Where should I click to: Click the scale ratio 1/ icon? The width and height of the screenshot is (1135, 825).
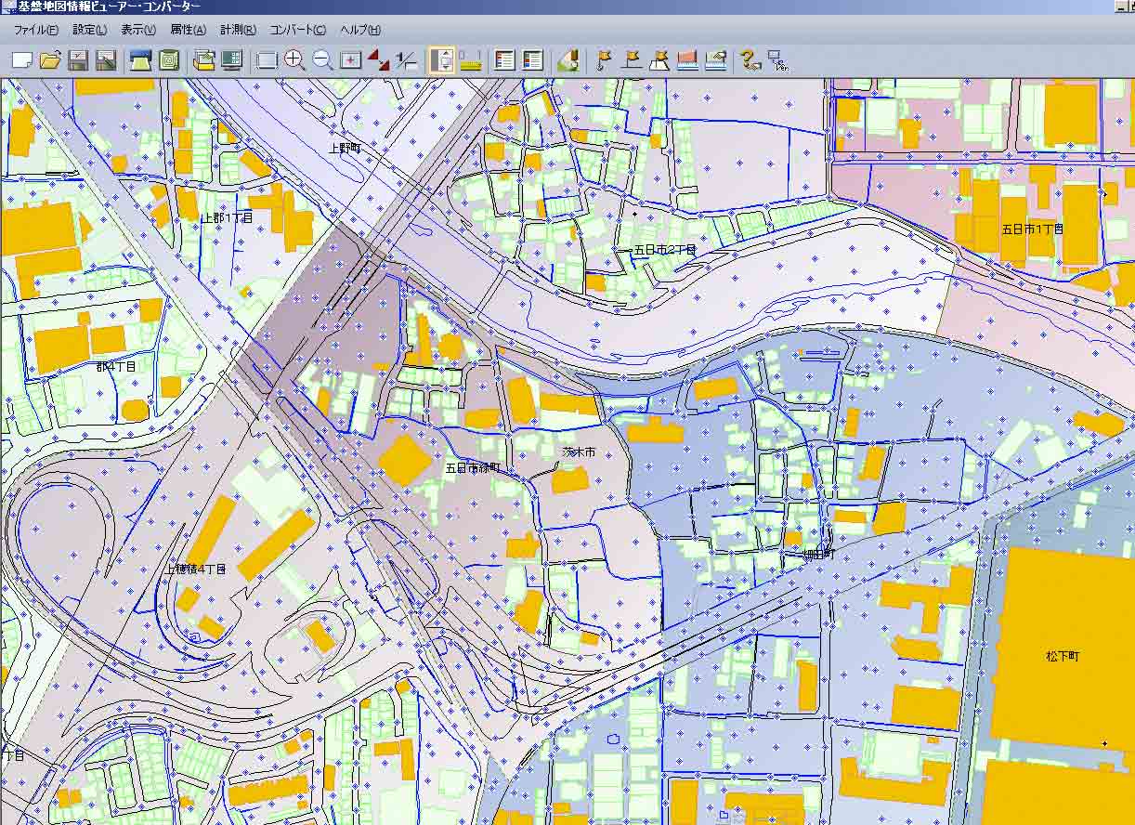pos(406,60)
